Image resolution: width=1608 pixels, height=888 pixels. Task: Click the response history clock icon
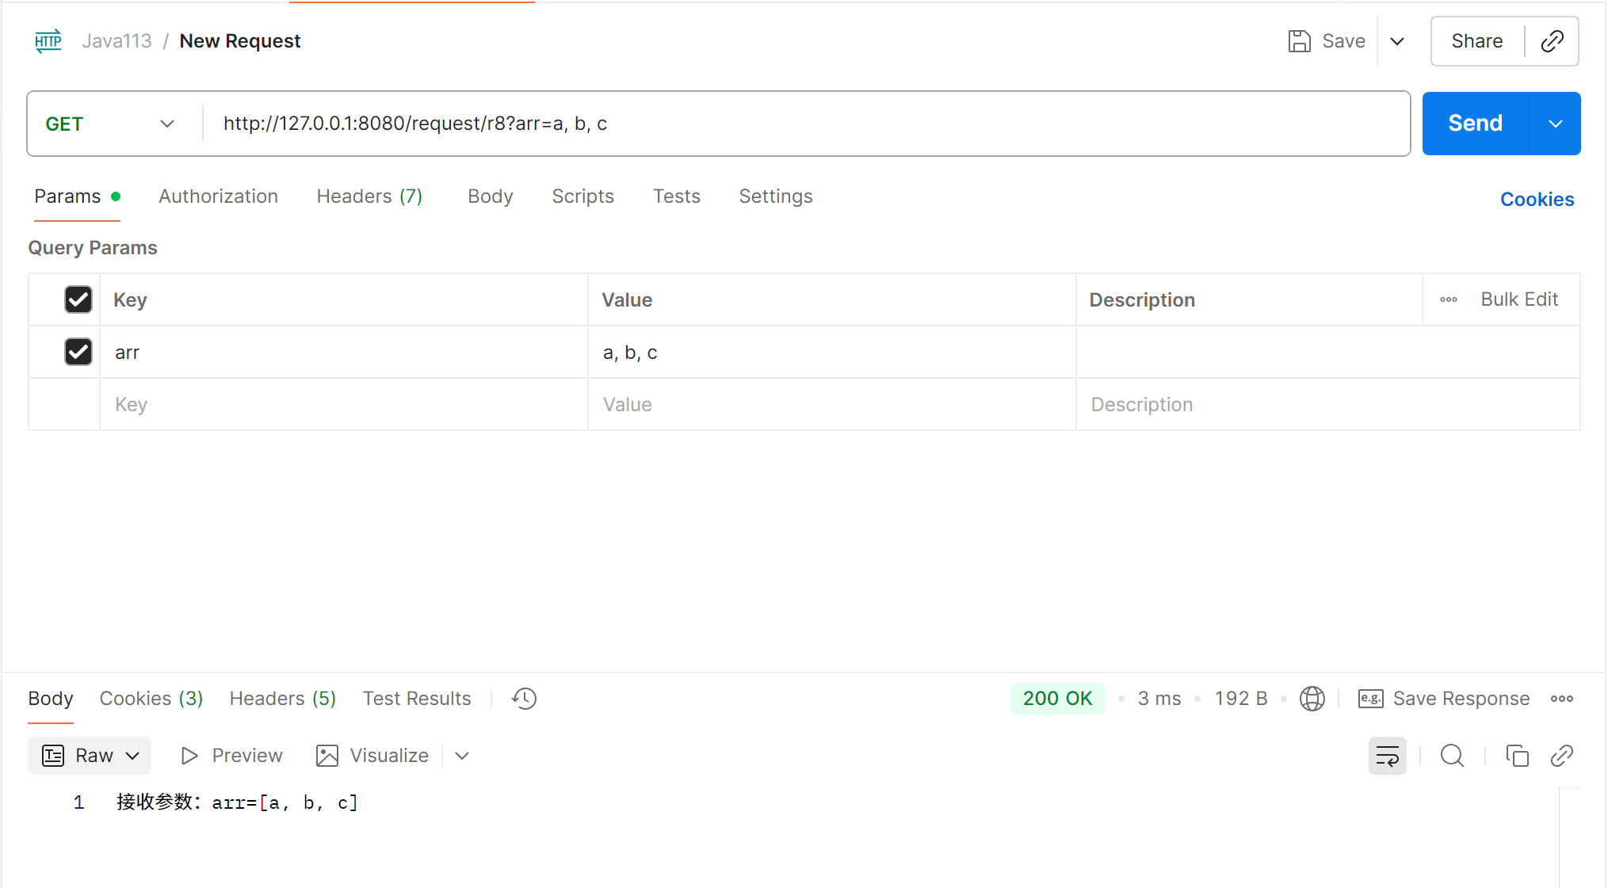point(524,699)
